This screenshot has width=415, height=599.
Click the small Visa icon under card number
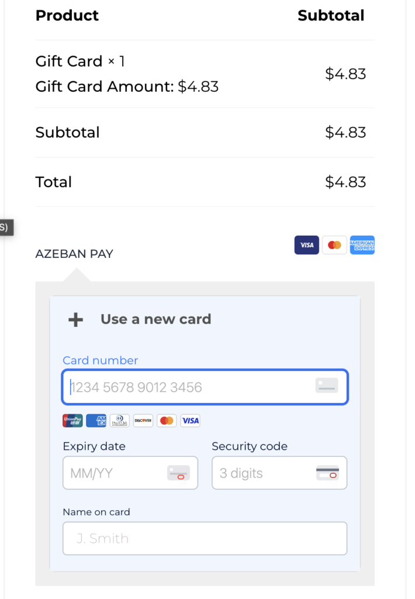pos(190,420)
